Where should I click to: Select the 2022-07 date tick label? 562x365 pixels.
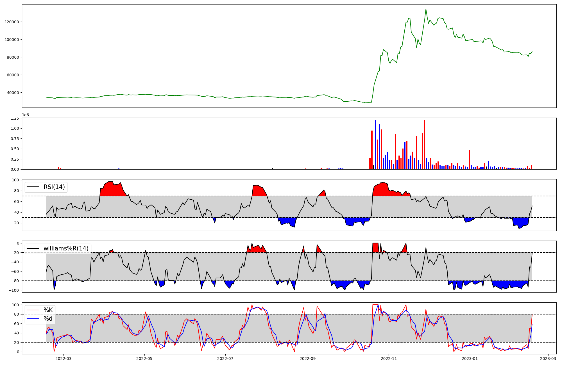point(225,359)
